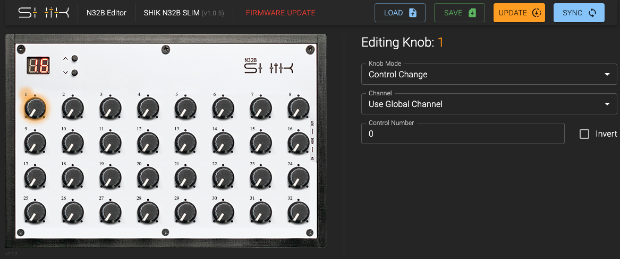This screenshot has height=259, width=620.
Task: Select knob 31 on the device
Action: [x=261, y=212]
